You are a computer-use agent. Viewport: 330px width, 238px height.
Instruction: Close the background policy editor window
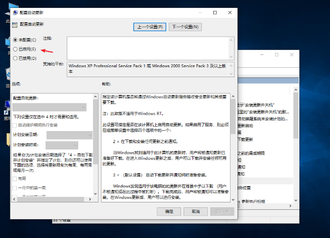[292, 55]
